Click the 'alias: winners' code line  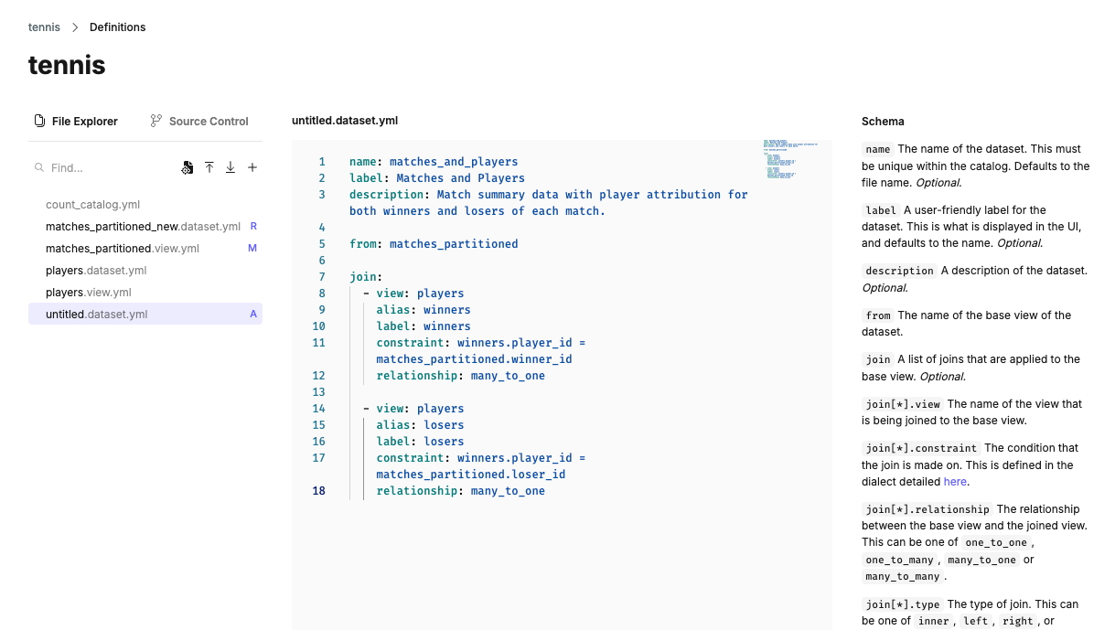(423, 310)
